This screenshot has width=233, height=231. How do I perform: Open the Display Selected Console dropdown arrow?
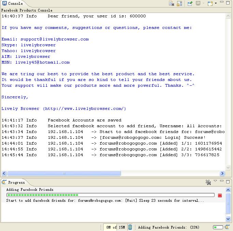(203, 3)
